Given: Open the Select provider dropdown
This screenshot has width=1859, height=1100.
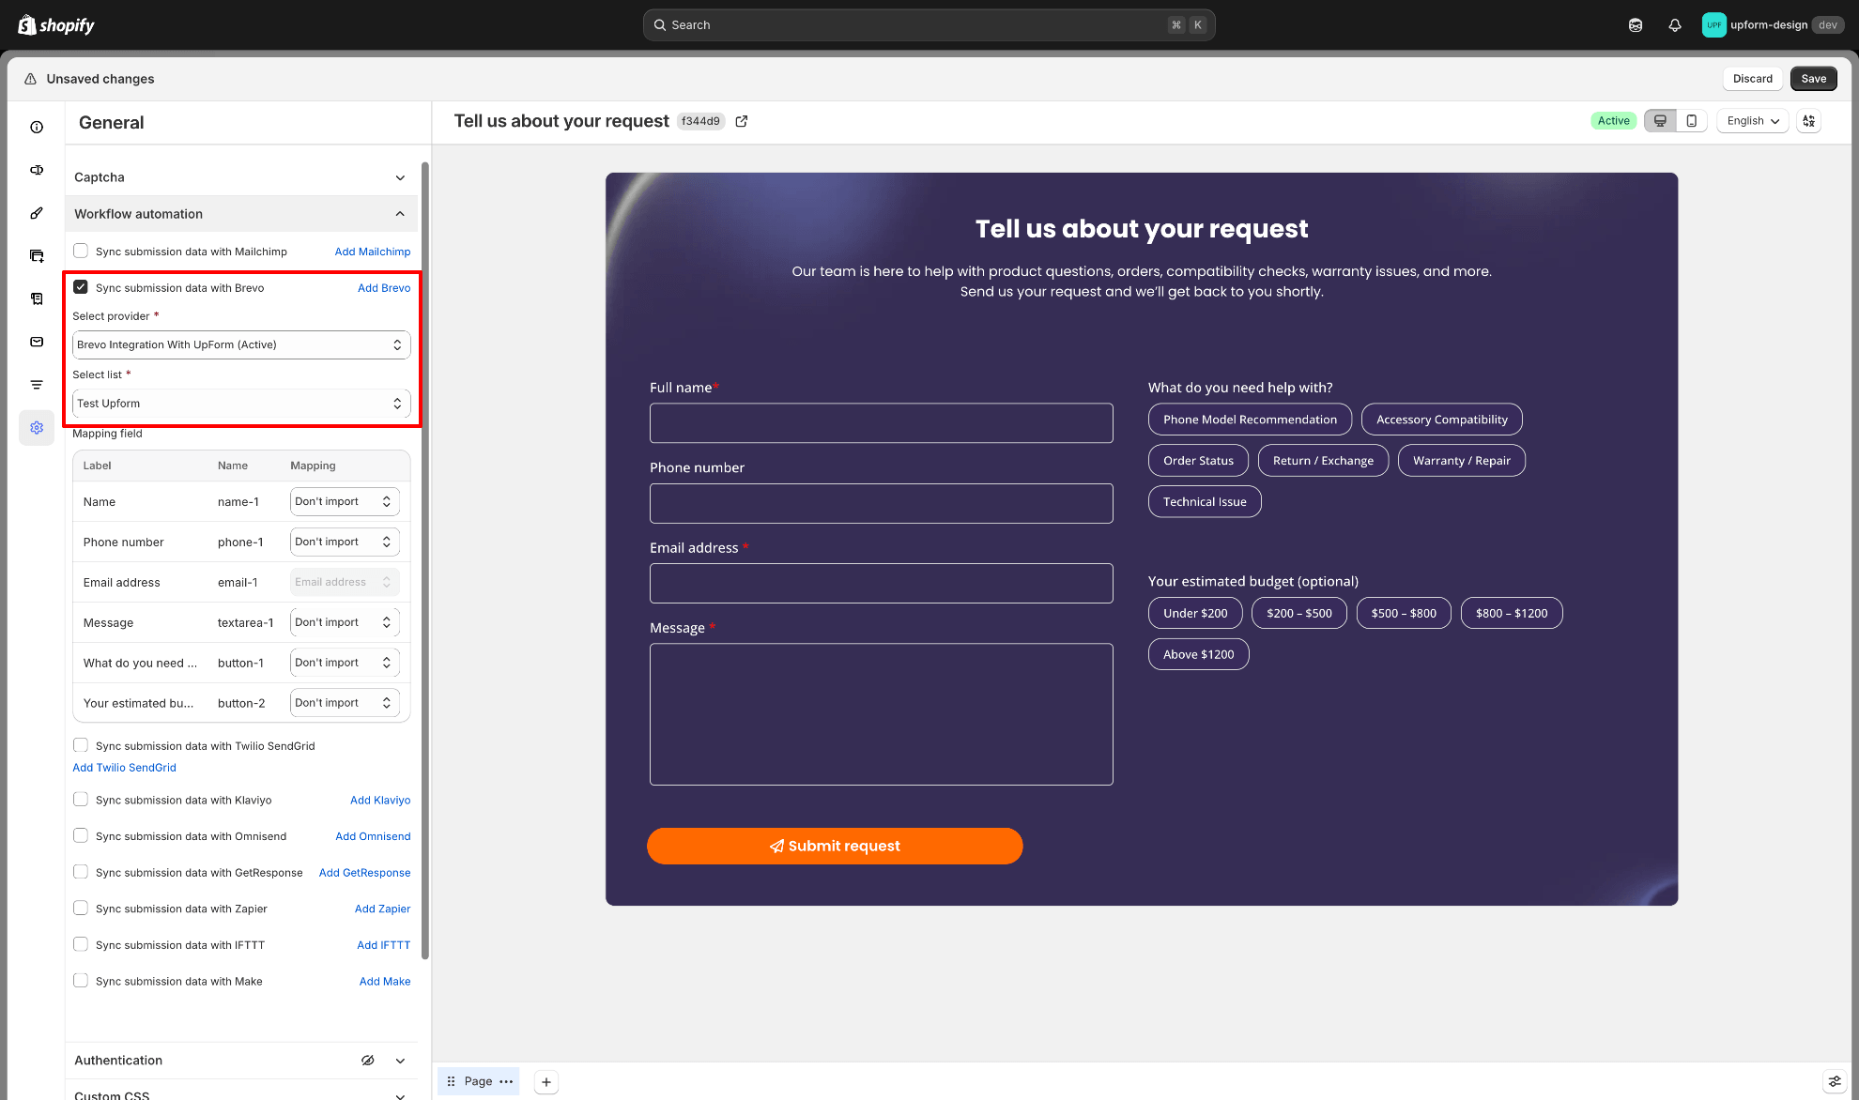Looking at the screenshot, I should click(x=241, y=344).
